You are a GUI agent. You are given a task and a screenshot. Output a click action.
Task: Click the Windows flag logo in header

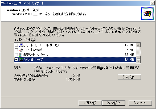[147, 14]
